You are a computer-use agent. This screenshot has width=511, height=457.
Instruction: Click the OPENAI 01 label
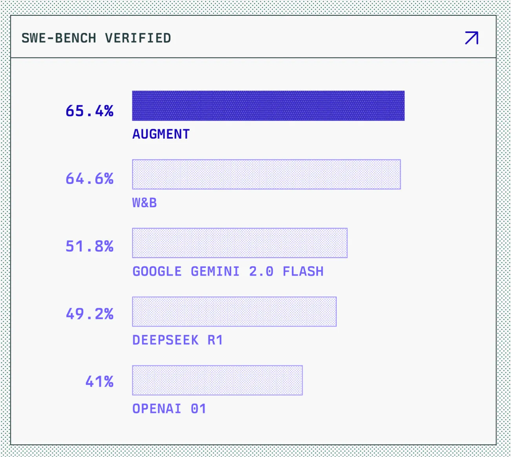pyautogui.click(x=169, y=409)
